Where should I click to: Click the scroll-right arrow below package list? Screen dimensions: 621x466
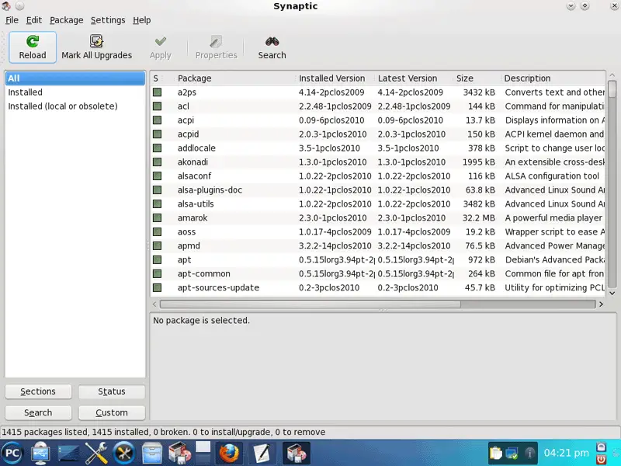pos(601,304)
